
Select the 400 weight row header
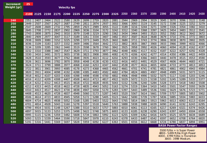(x=13, y=76)
